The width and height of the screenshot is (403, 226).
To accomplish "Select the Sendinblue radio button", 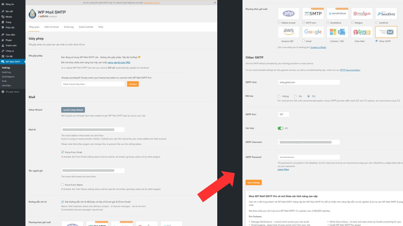I will (328, 23).
